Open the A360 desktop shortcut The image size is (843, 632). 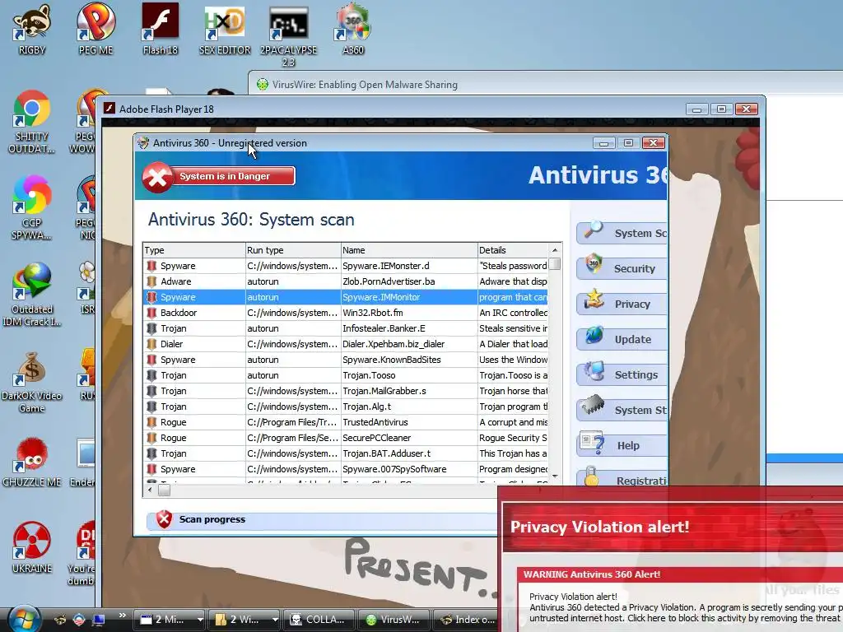(353, 30)
